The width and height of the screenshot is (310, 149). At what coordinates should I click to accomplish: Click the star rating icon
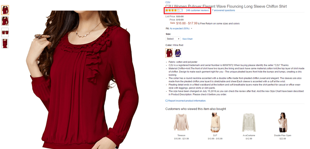(173, 10)
